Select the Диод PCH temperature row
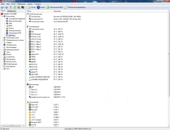The height and width of the screenshot is (130, 170). point(46,54)
